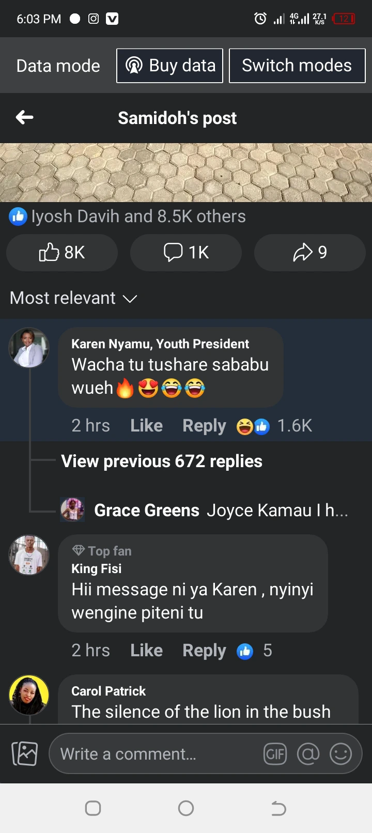Tap the thumbs-up 8K like button

62,253
